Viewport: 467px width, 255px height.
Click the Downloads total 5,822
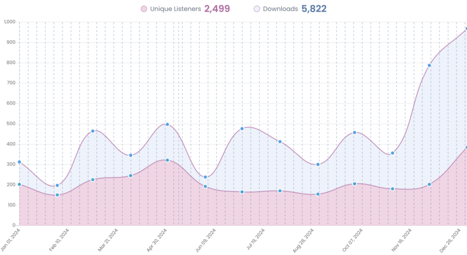pos(313,9)
